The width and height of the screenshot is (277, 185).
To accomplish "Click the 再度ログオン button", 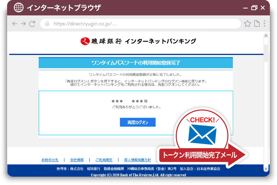I will (138, 122).
